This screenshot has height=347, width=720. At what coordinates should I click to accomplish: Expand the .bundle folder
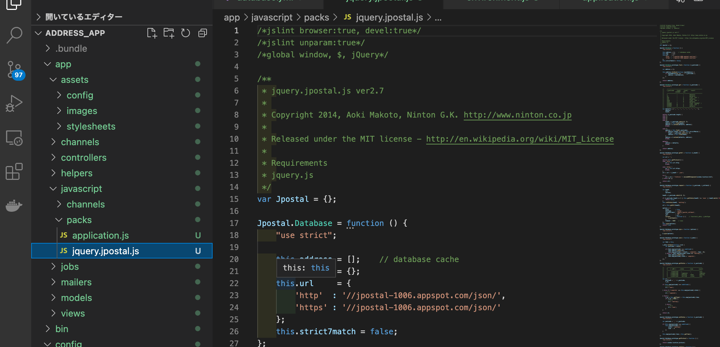[x=48, y=49]
